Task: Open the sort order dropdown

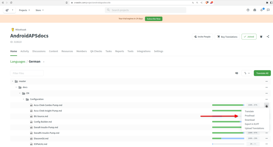Action: pyautogui.click(x=247, y=73)
